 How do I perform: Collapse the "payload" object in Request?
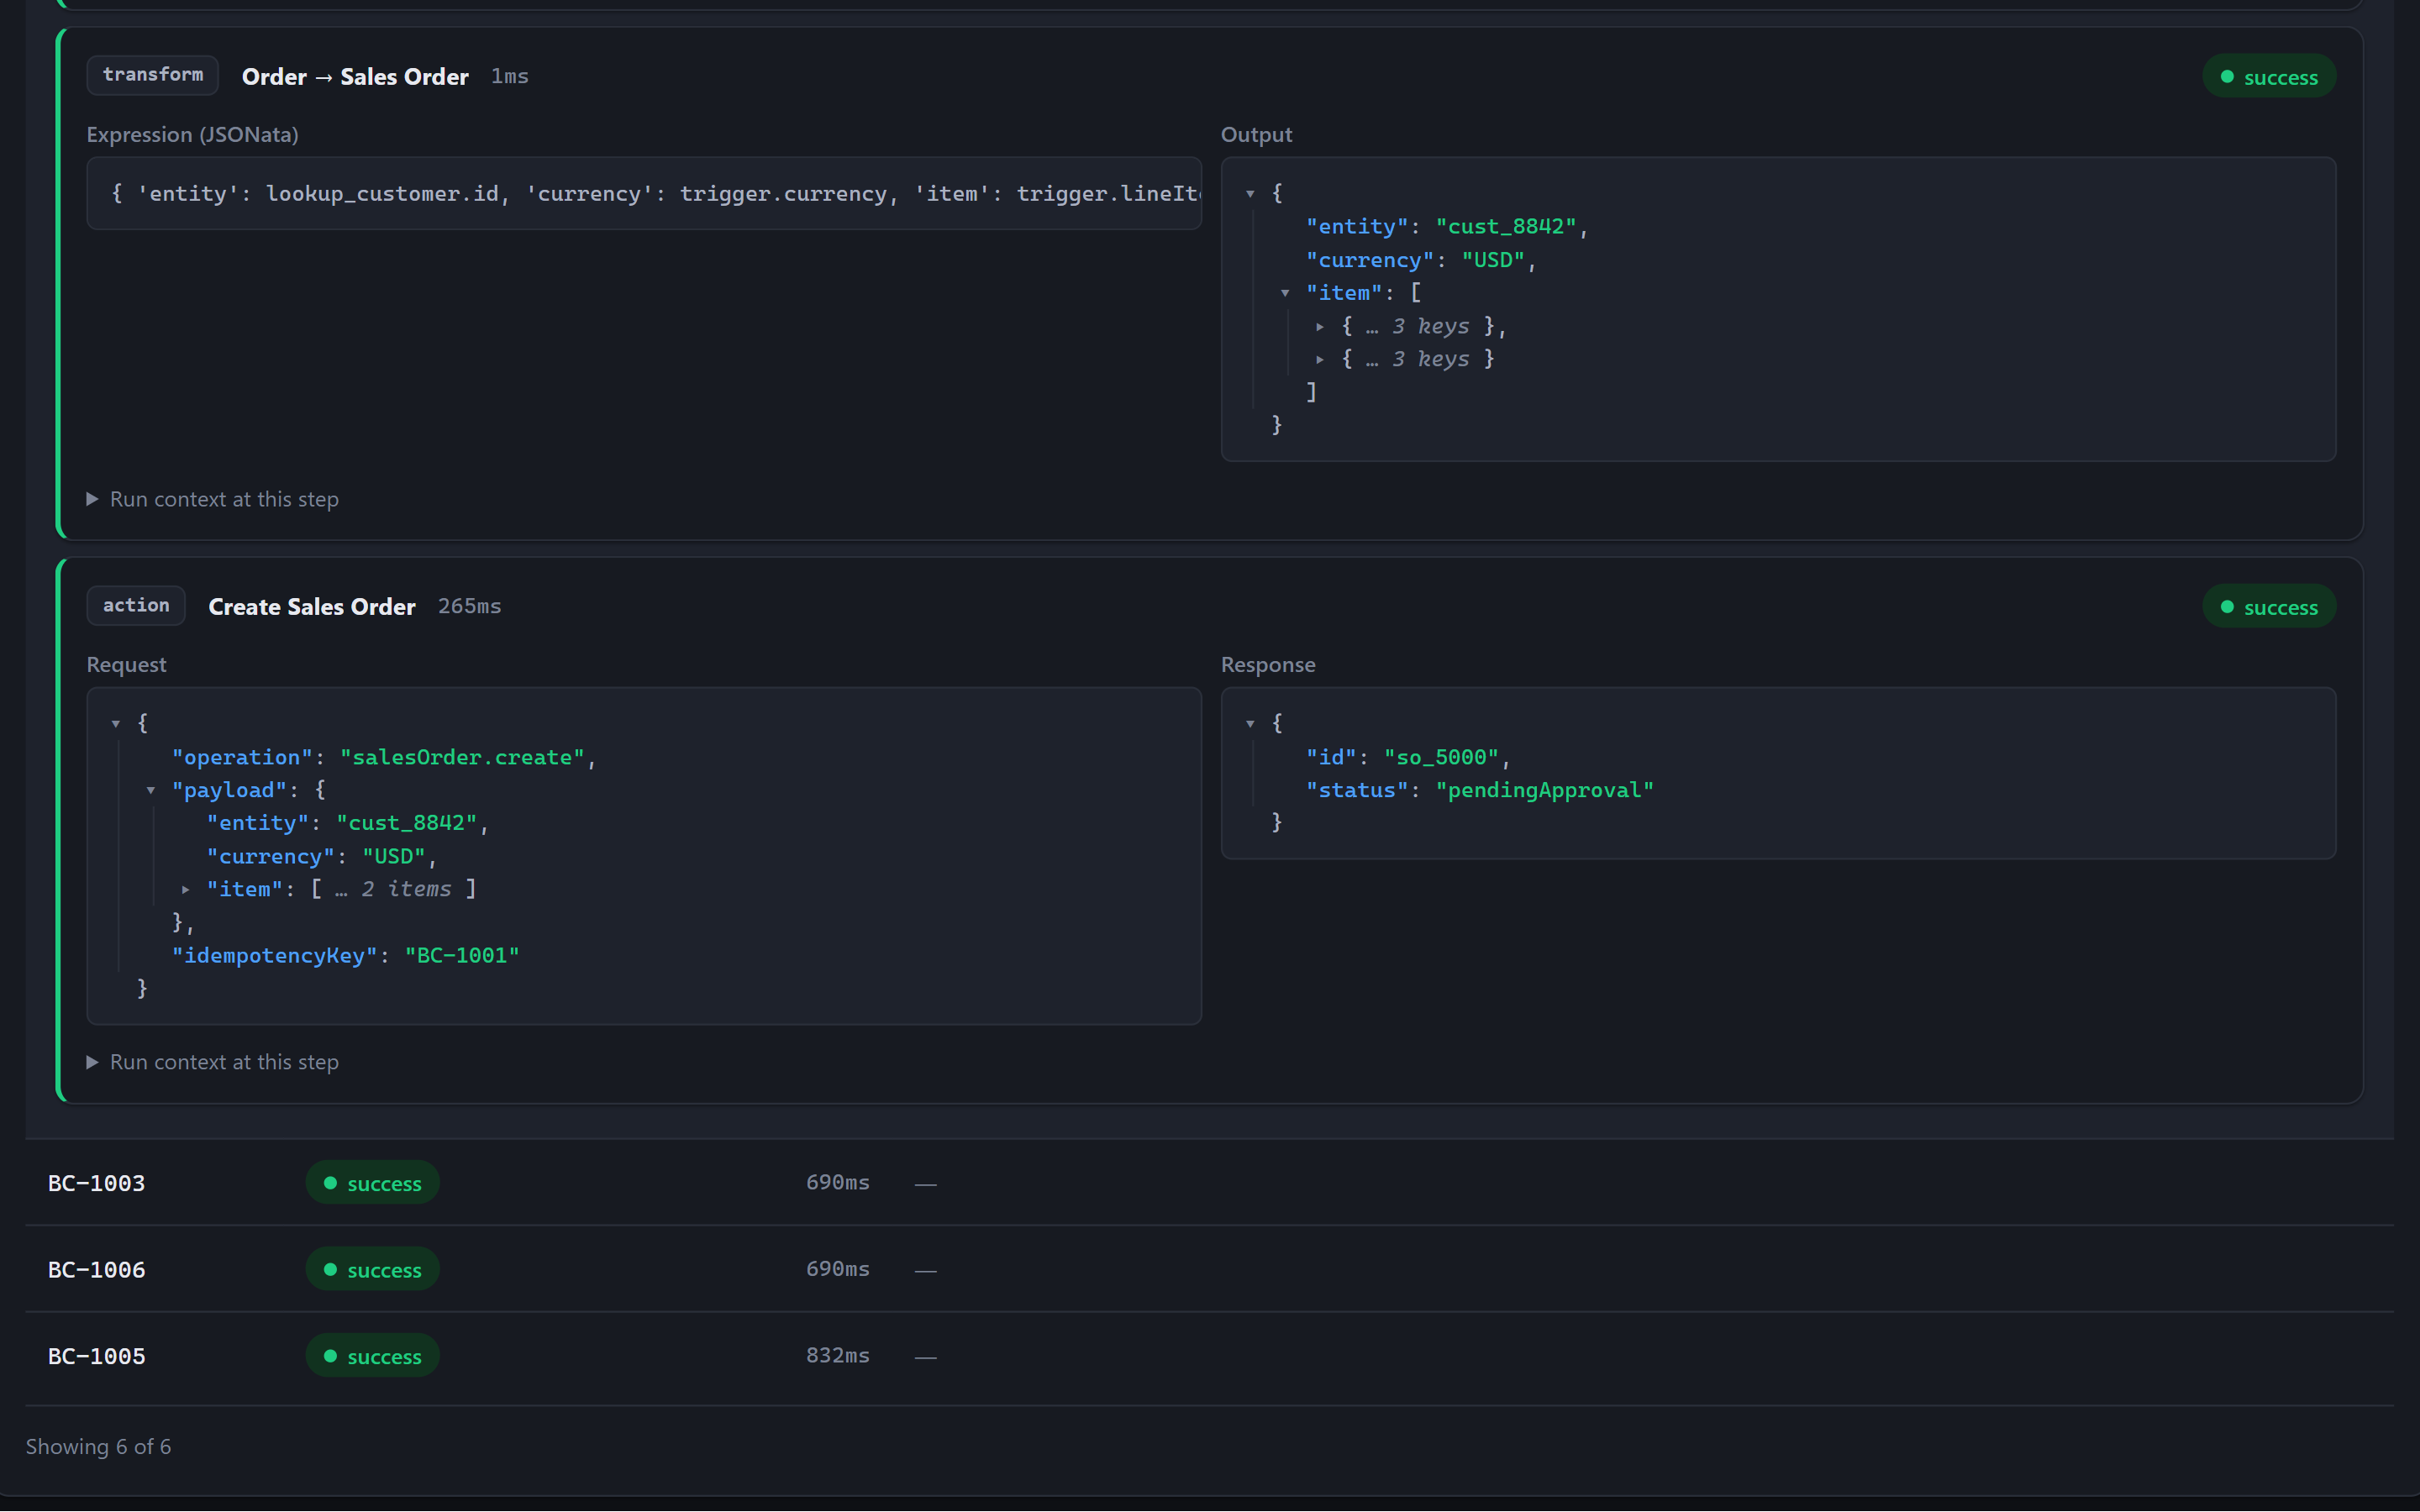[151, 790]
